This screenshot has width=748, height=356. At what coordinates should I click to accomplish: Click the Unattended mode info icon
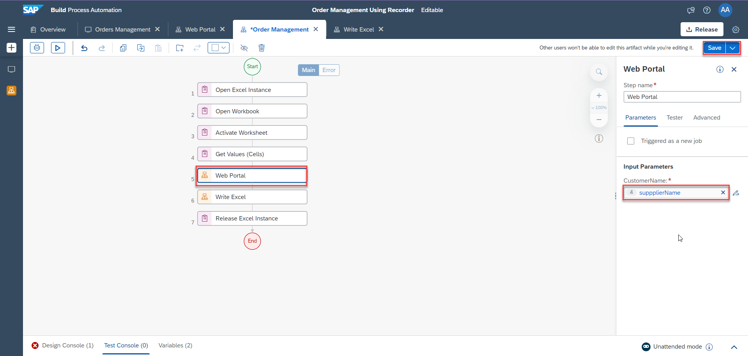point(709,347)
